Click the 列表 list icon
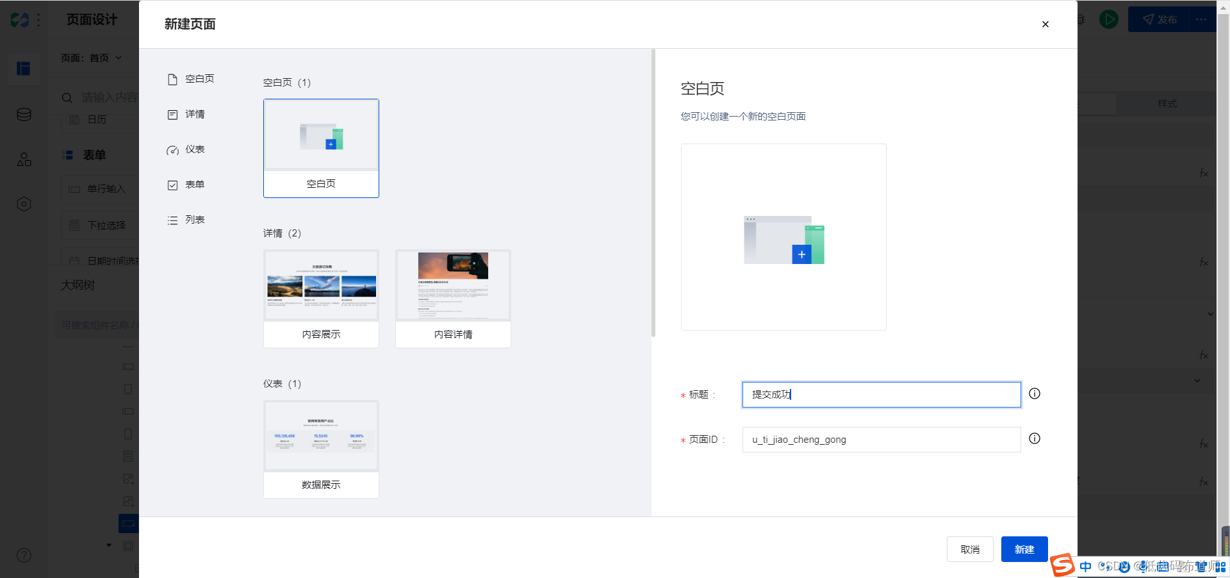The width and height of the screenshot is (1230, 578). pos(172,220)
